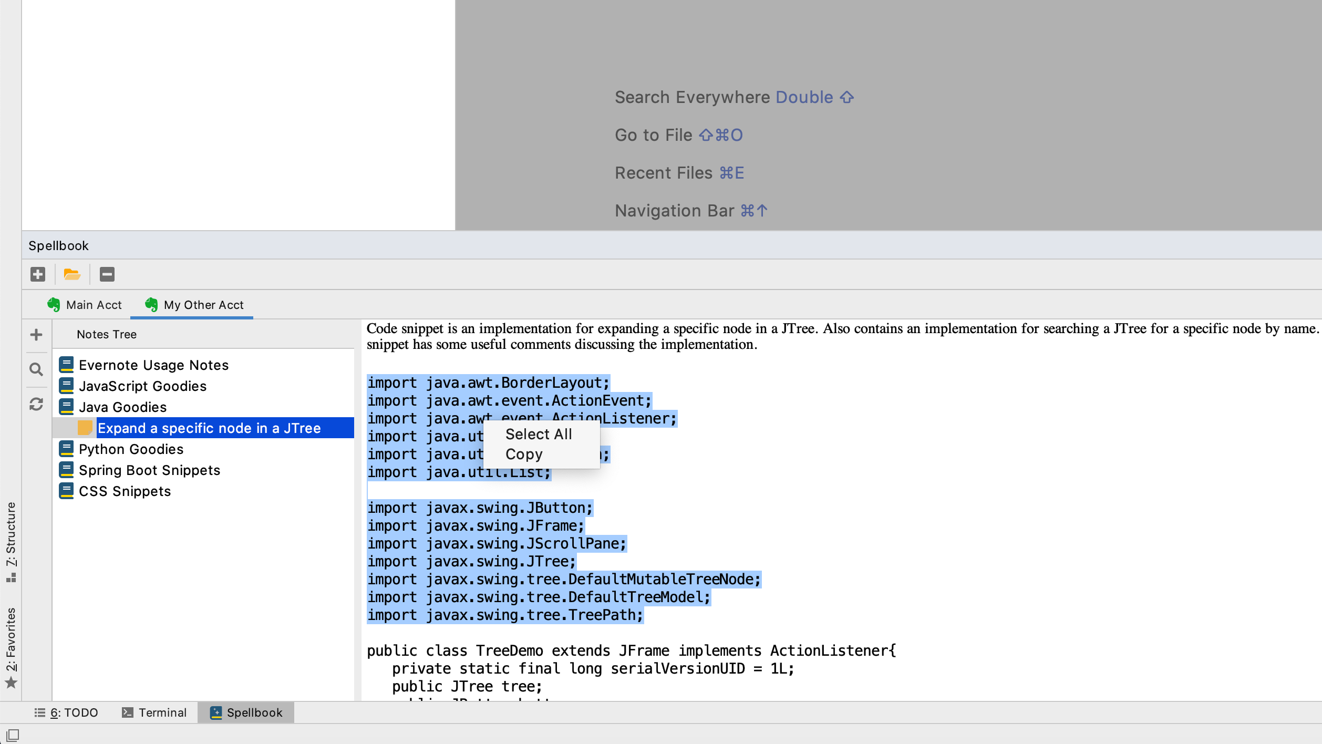Click the magnifier search icon in notes sidebar
1322x744 pixels.
(36, 369)
